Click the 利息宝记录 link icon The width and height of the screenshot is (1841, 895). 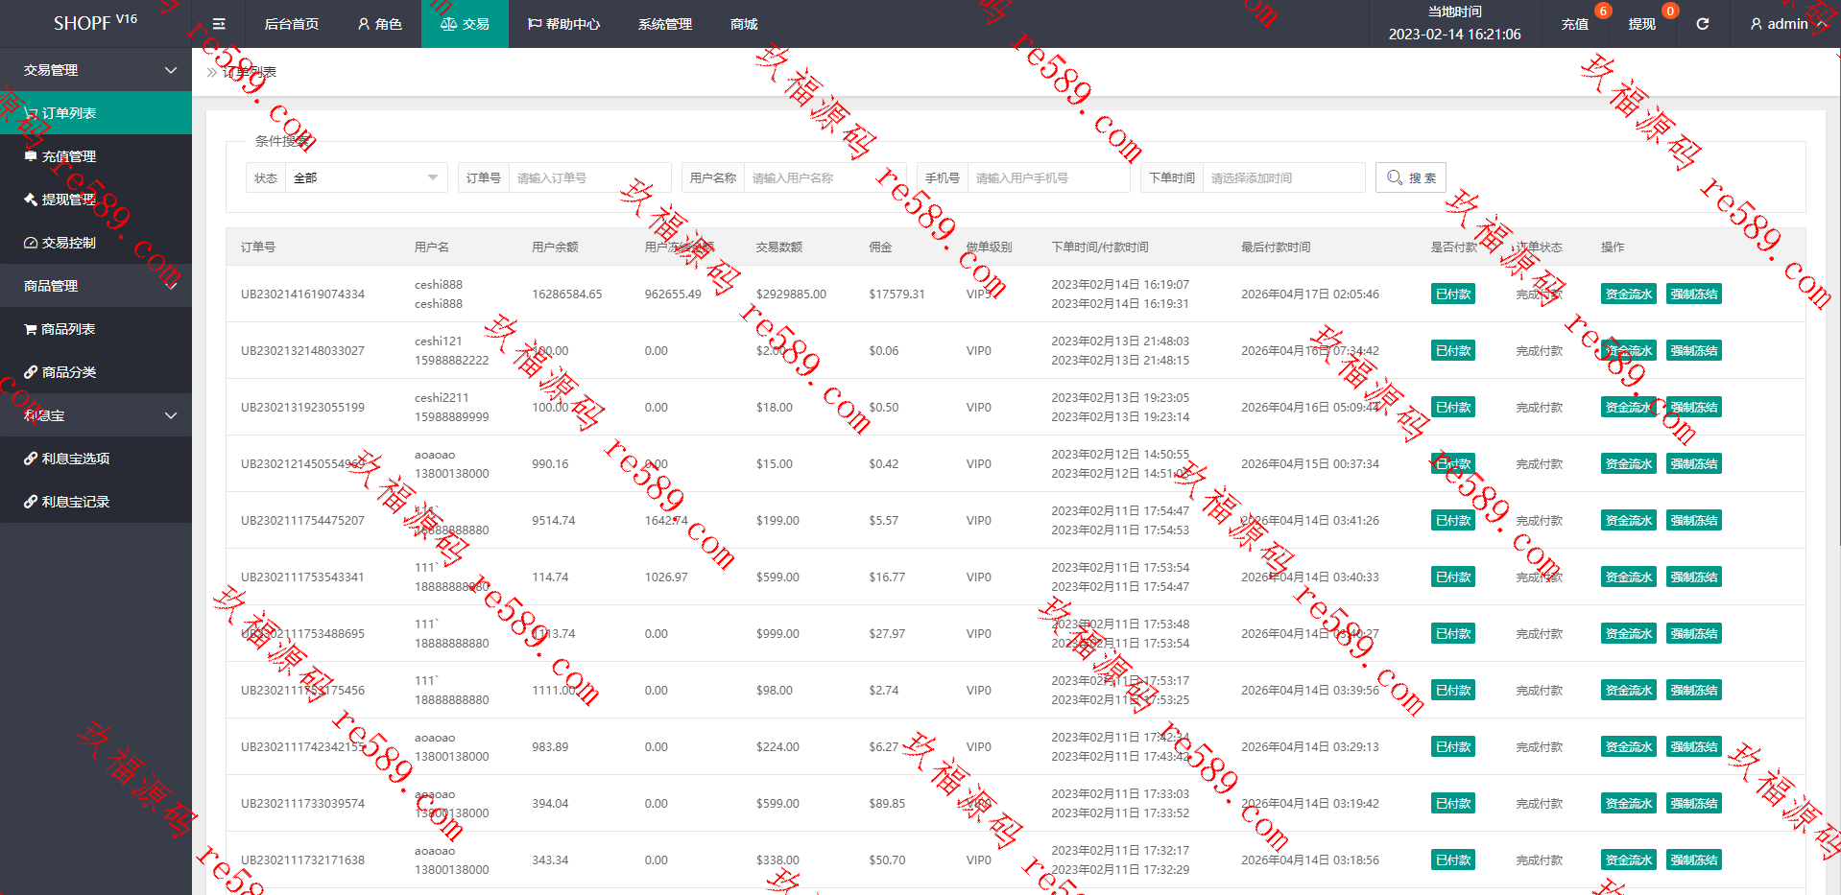pos(31,502)
